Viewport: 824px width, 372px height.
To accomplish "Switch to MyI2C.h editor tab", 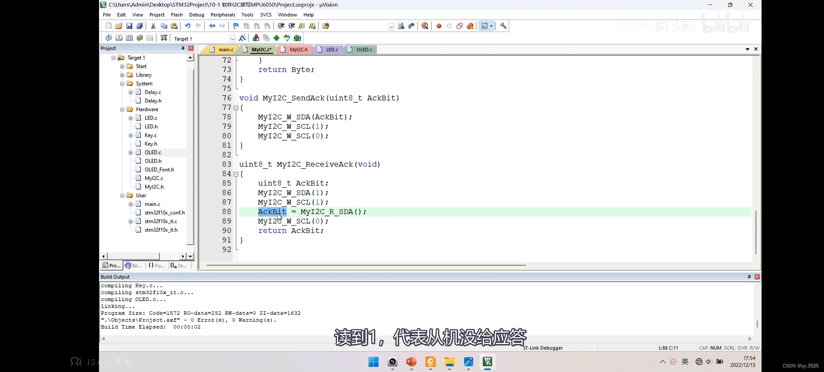I will pyautogui.click(x=295, y=50).
